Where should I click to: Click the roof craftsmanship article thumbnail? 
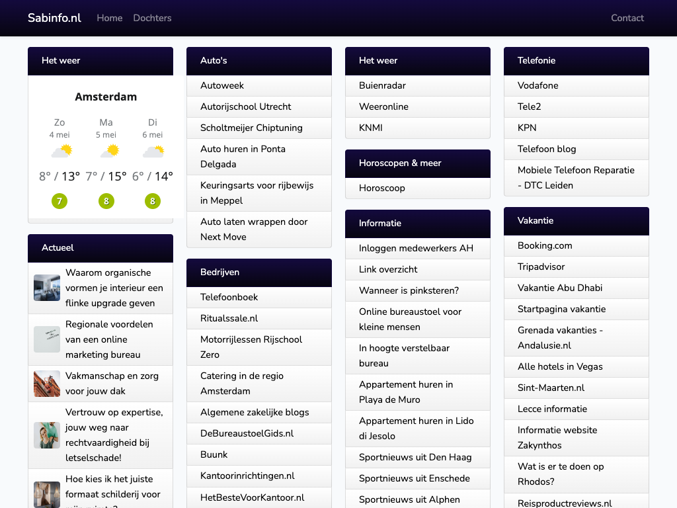pos(47,384)
